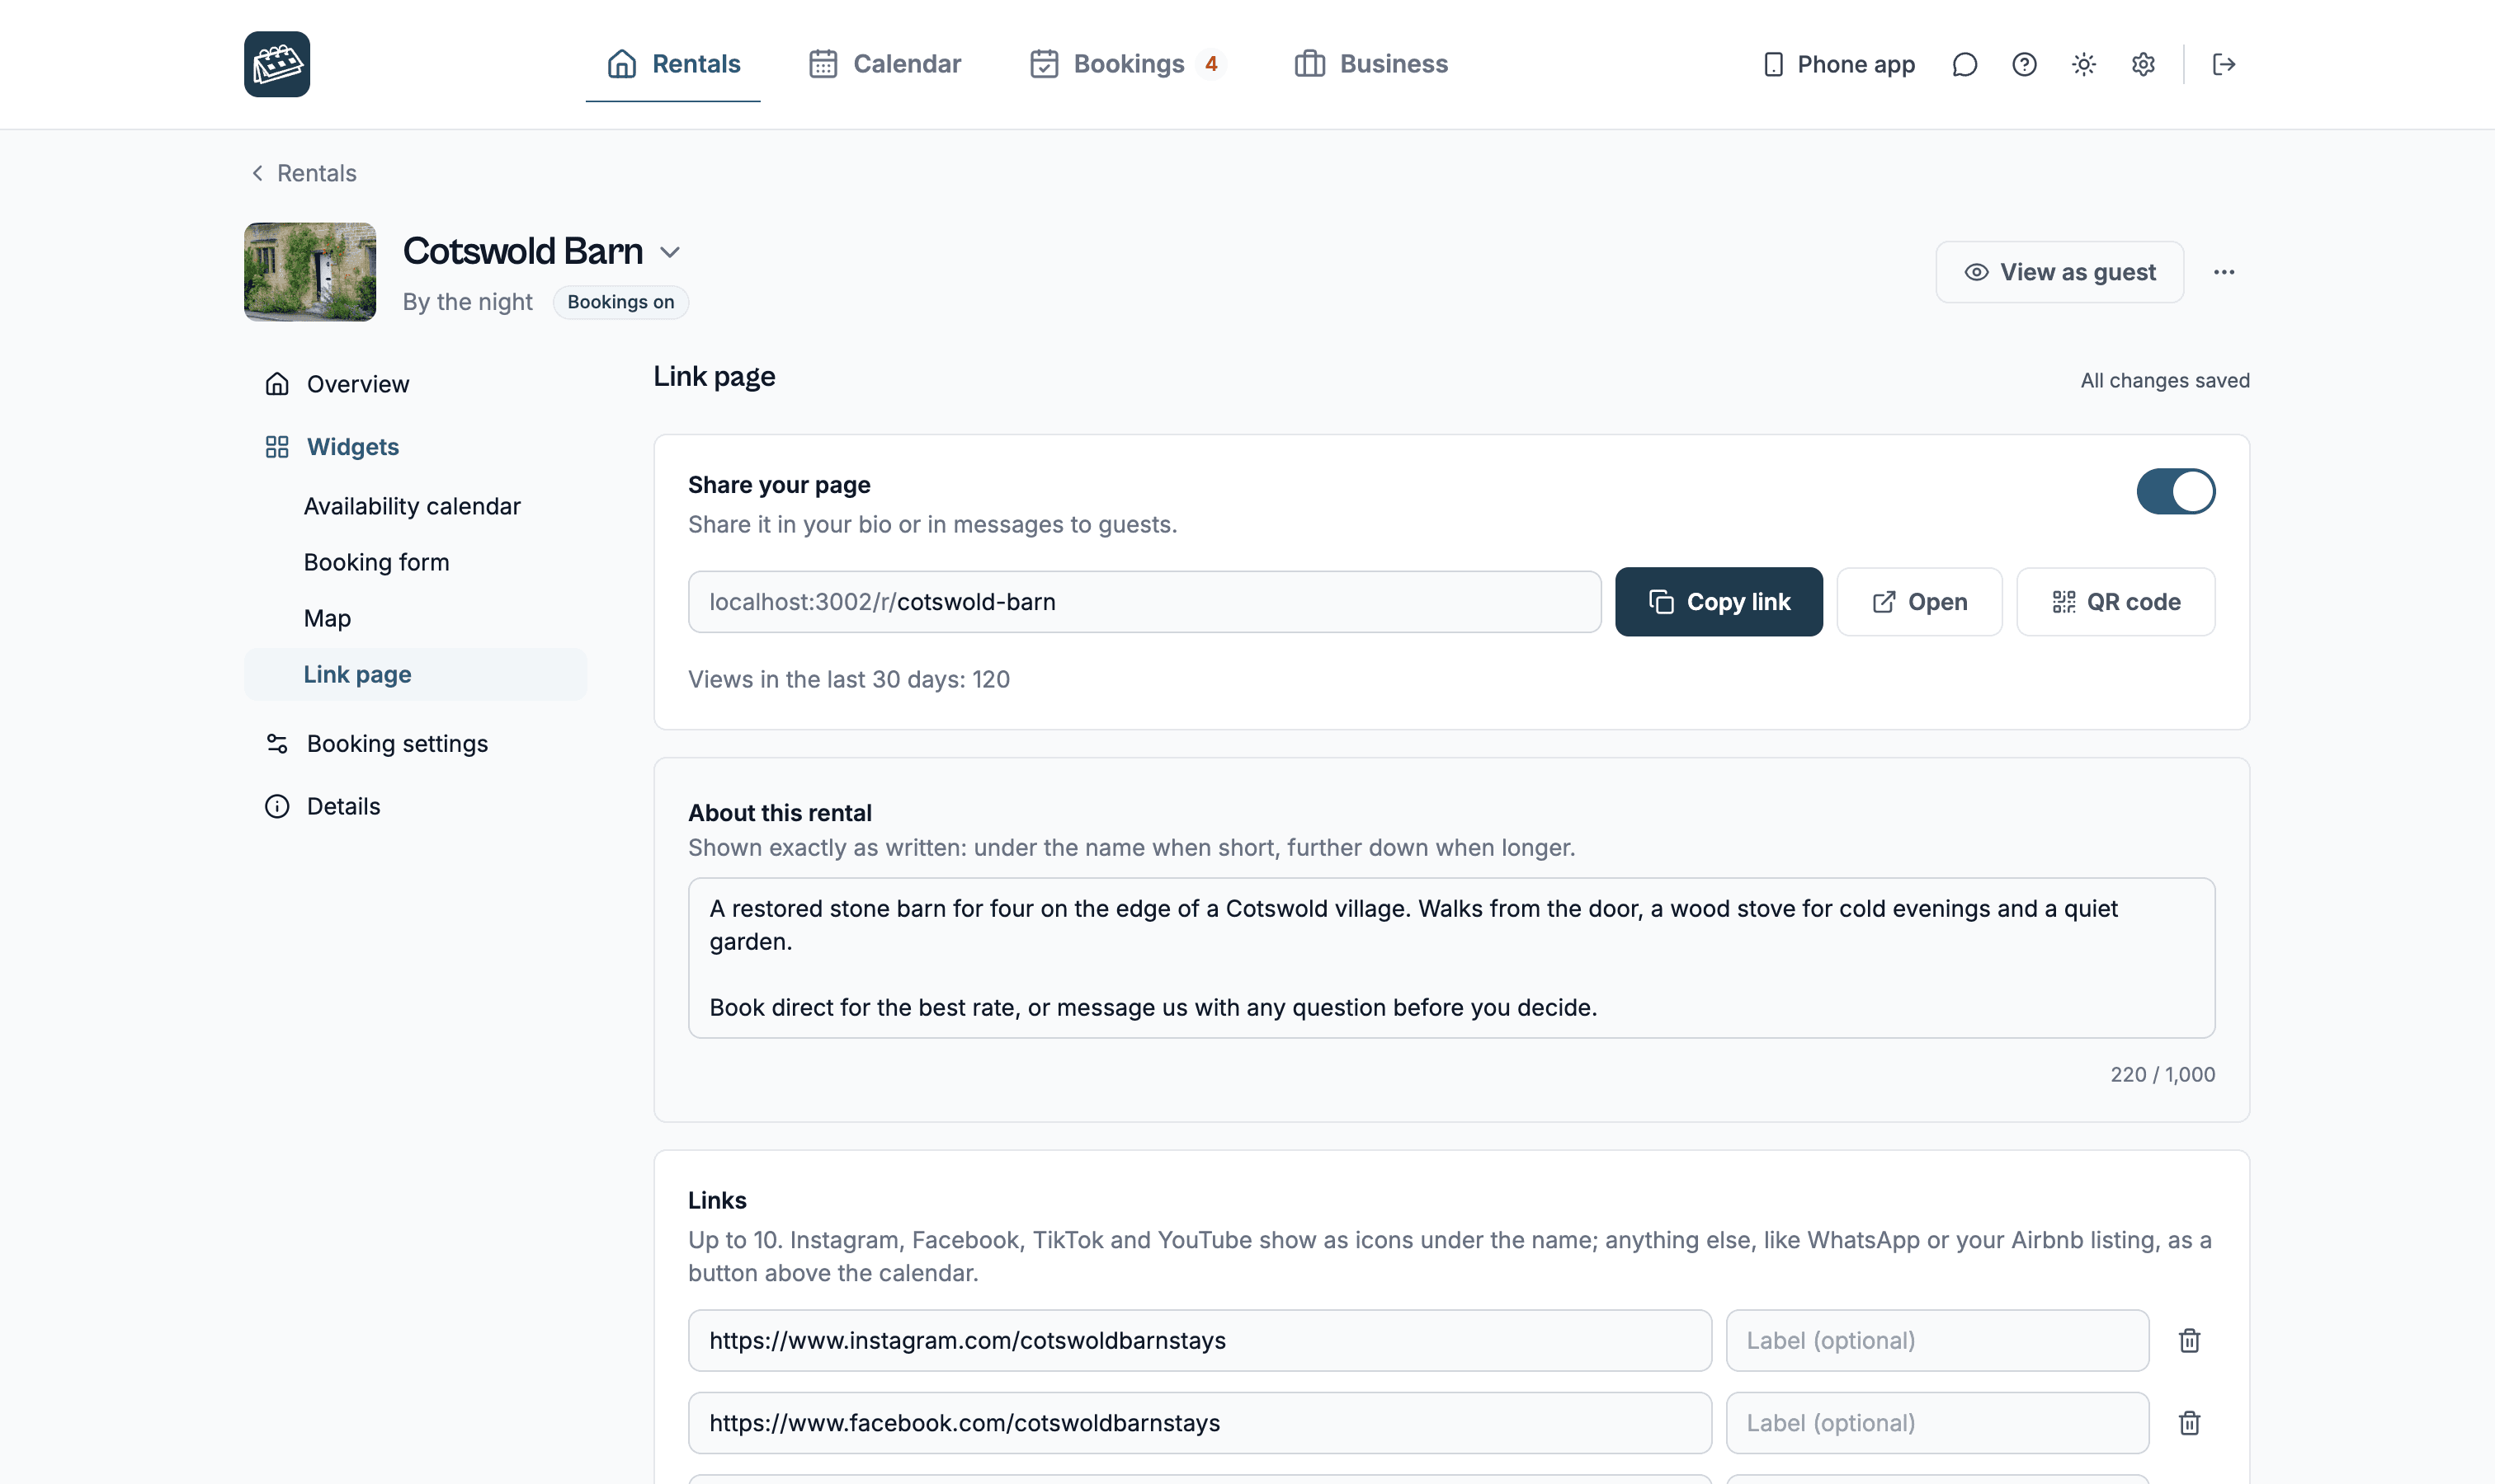
Task: Delete the Facebook link row
Action: (2189, 1422)
